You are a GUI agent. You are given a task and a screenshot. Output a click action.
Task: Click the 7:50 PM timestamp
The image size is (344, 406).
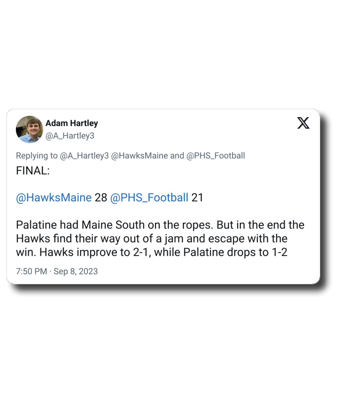31,271
